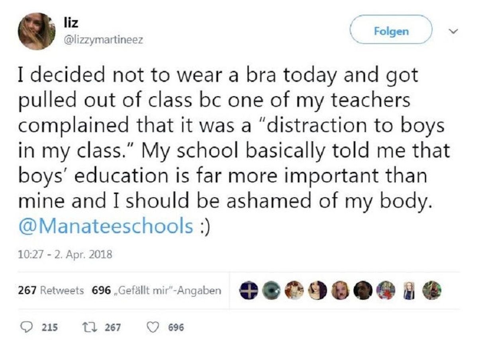Open the @Manateeschools mention link
This screenshot has height=340, width=478.
[106, 226]
